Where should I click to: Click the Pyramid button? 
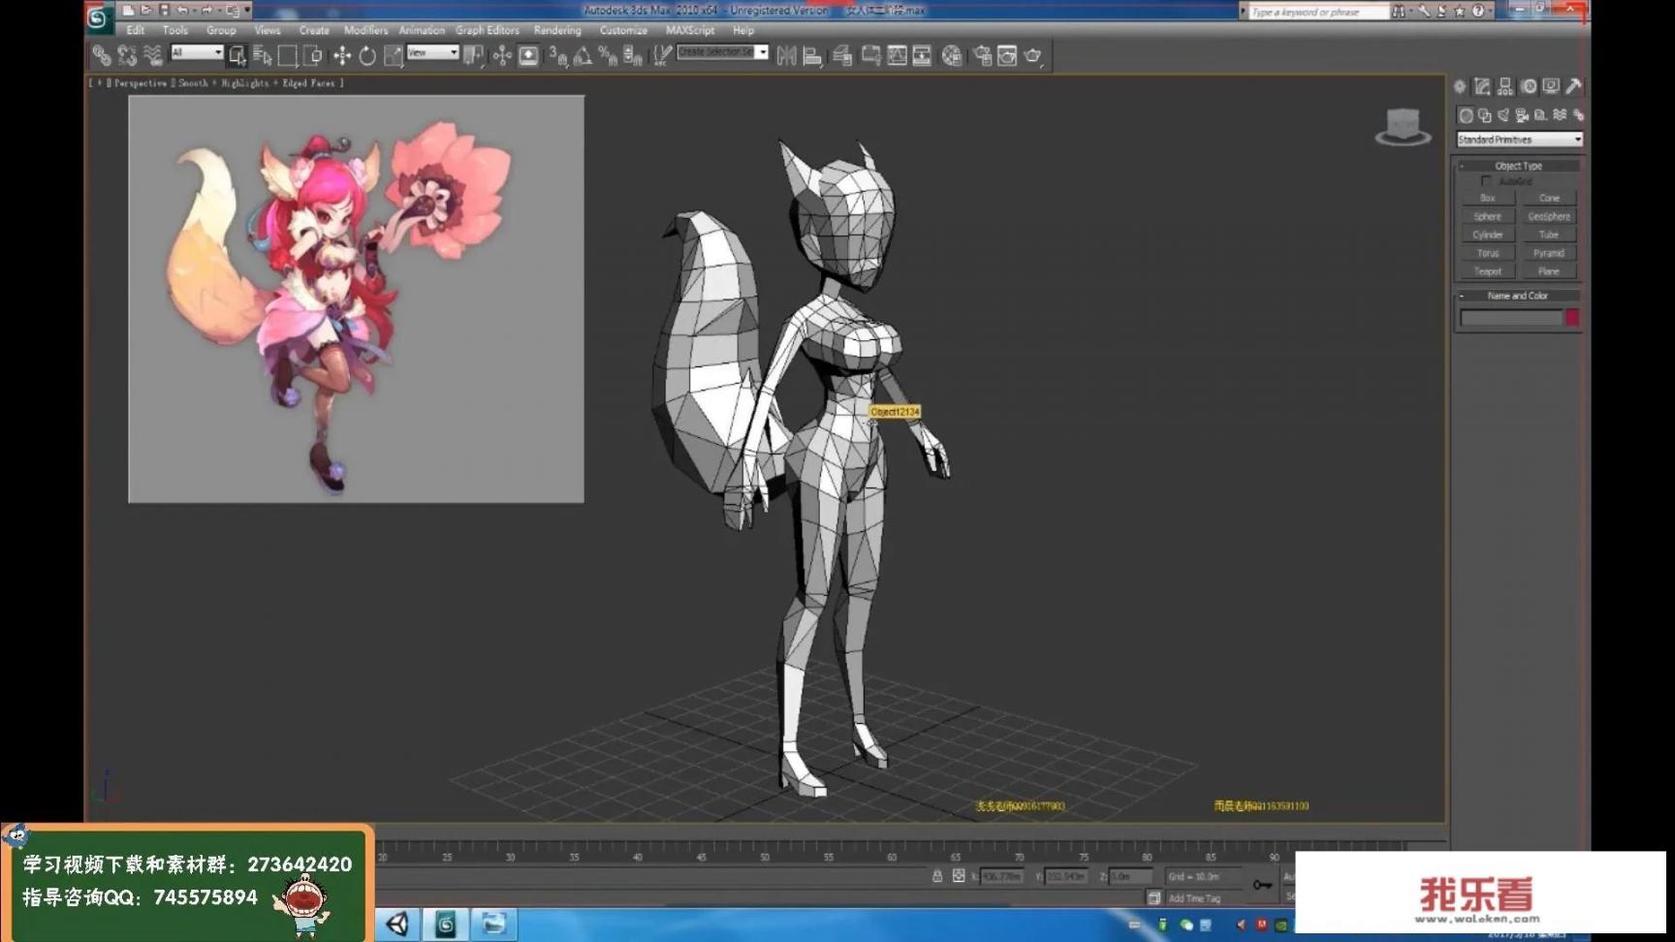[1549, 253]
